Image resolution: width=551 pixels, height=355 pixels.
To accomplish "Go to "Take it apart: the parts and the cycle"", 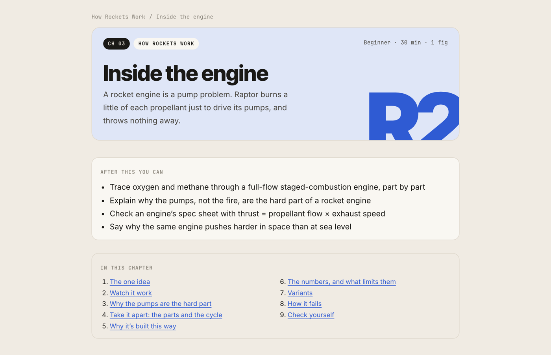I will coord(166,315).
